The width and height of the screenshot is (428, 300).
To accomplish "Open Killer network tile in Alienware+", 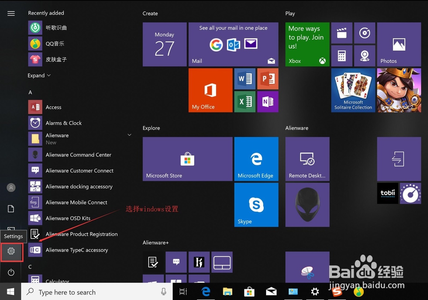I will pos(199,262).
